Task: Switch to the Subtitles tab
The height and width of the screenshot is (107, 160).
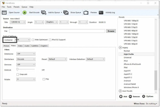Action: click(x=35, y=46)
